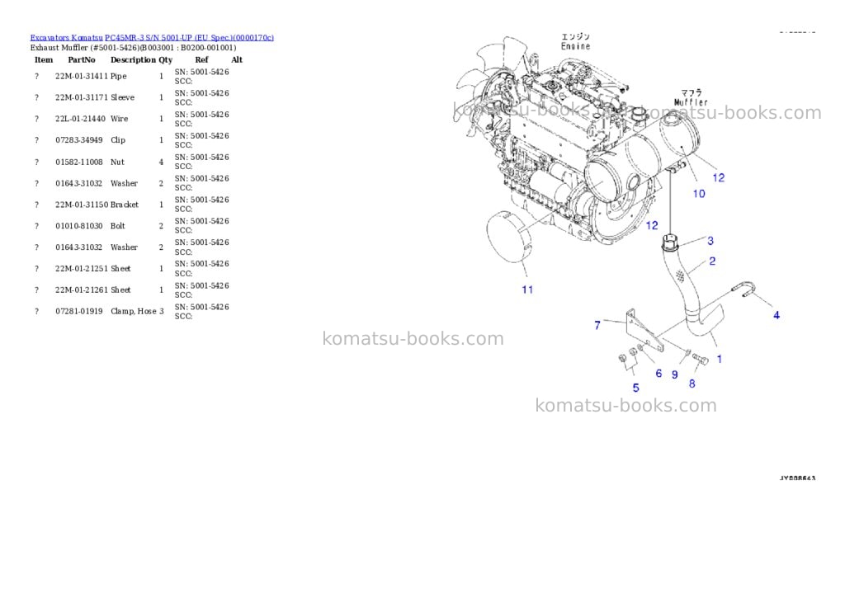This screenshot has height=598, width=845.
Task: Select part number 01010-81030
Action: click(x=78, y=226)
